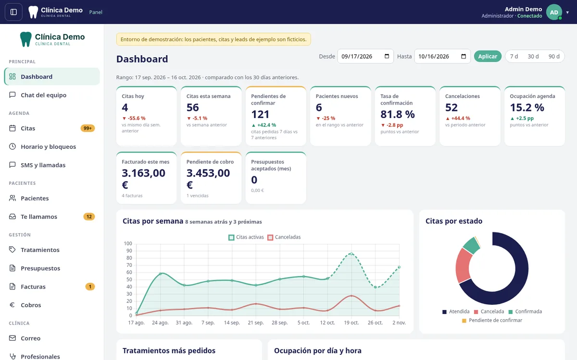Click the Facturado este mes card
Viewport: 577px width, 360px height.
point(147,178)
